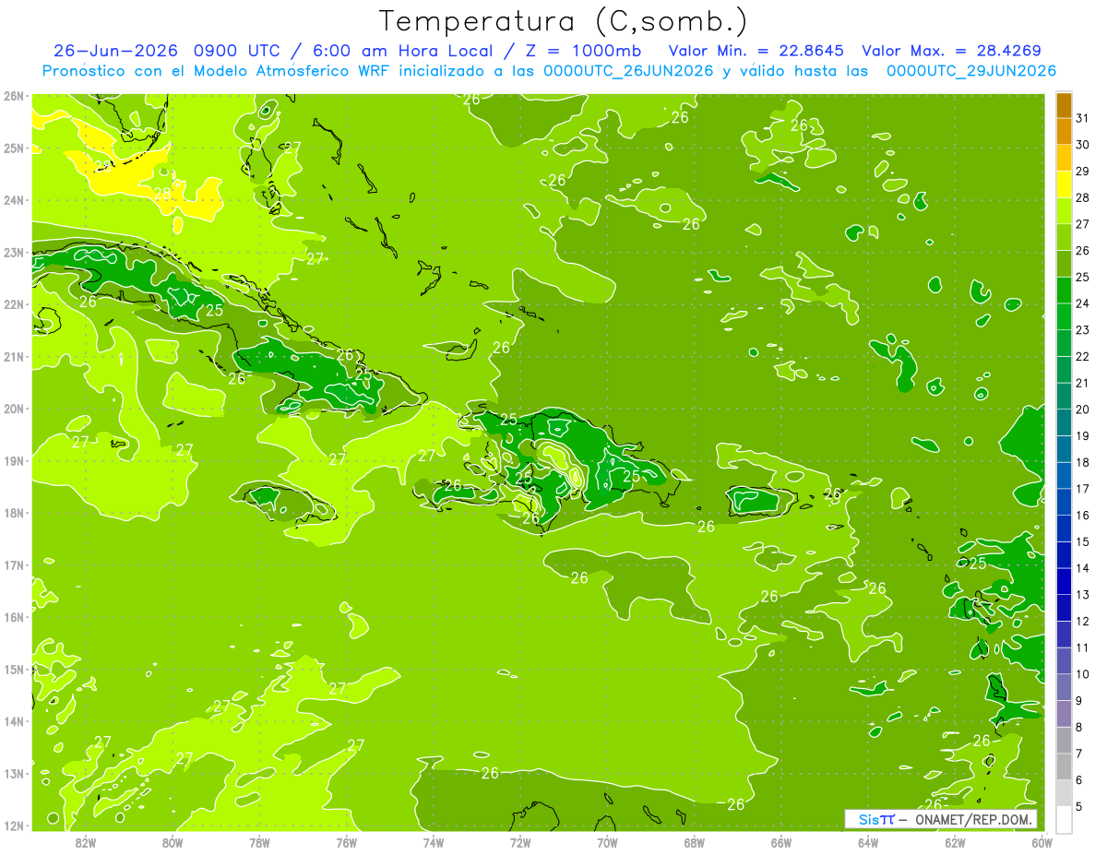Image resolution: width=1107 pixels, height=855 pixels.
Task: Click the '76W' longitude axis label
Action: 346,842
